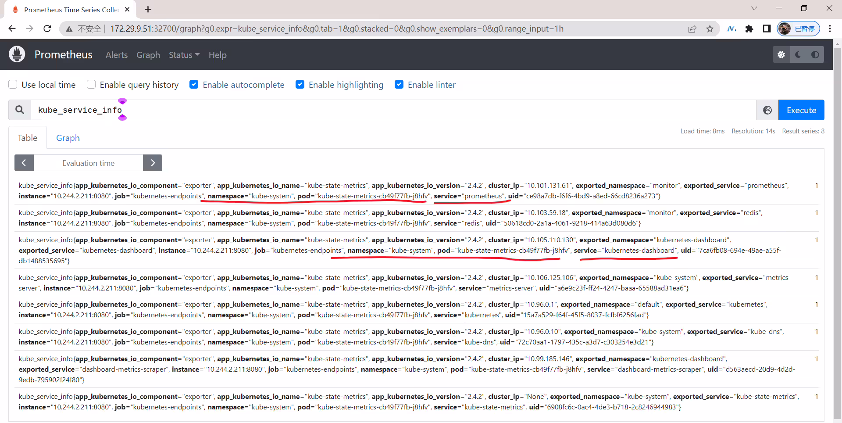The image size is (842, 423).
Task: Click cluster_ip="10.106.125.106" metrics-server row
Action: pos(417,283)
